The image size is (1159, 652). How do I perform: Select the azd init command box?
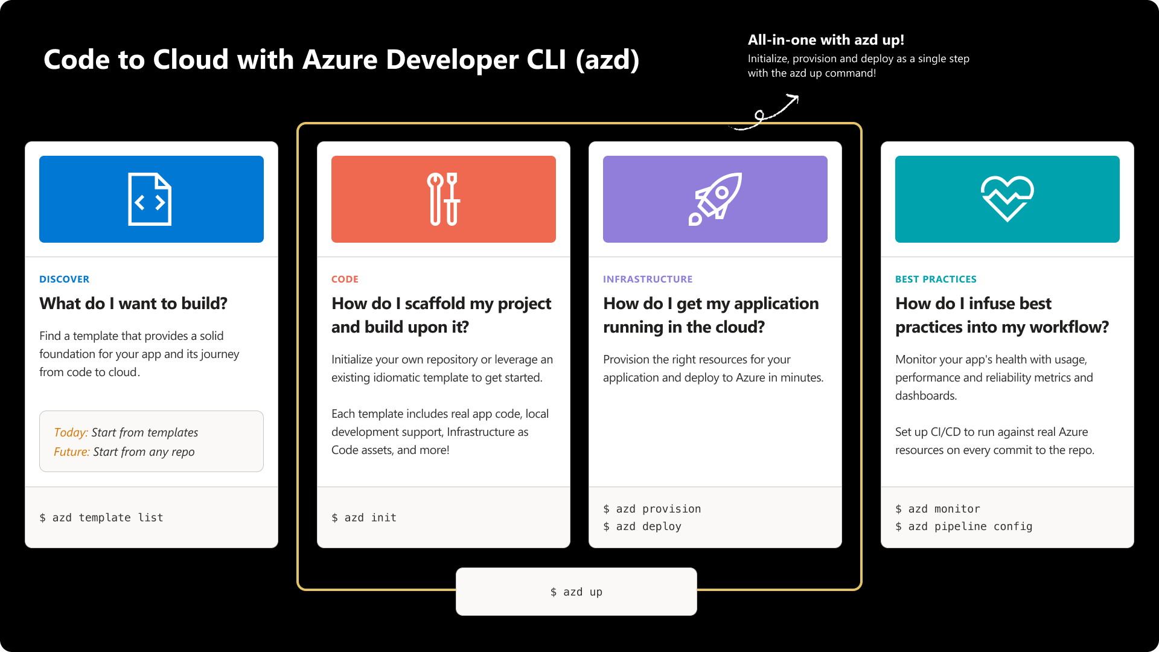363,517
